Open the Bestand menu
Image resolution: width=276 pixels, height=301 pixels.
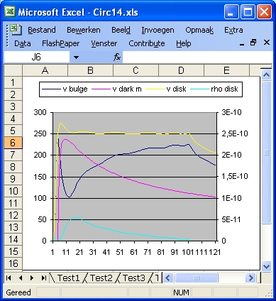pos(42,30)
